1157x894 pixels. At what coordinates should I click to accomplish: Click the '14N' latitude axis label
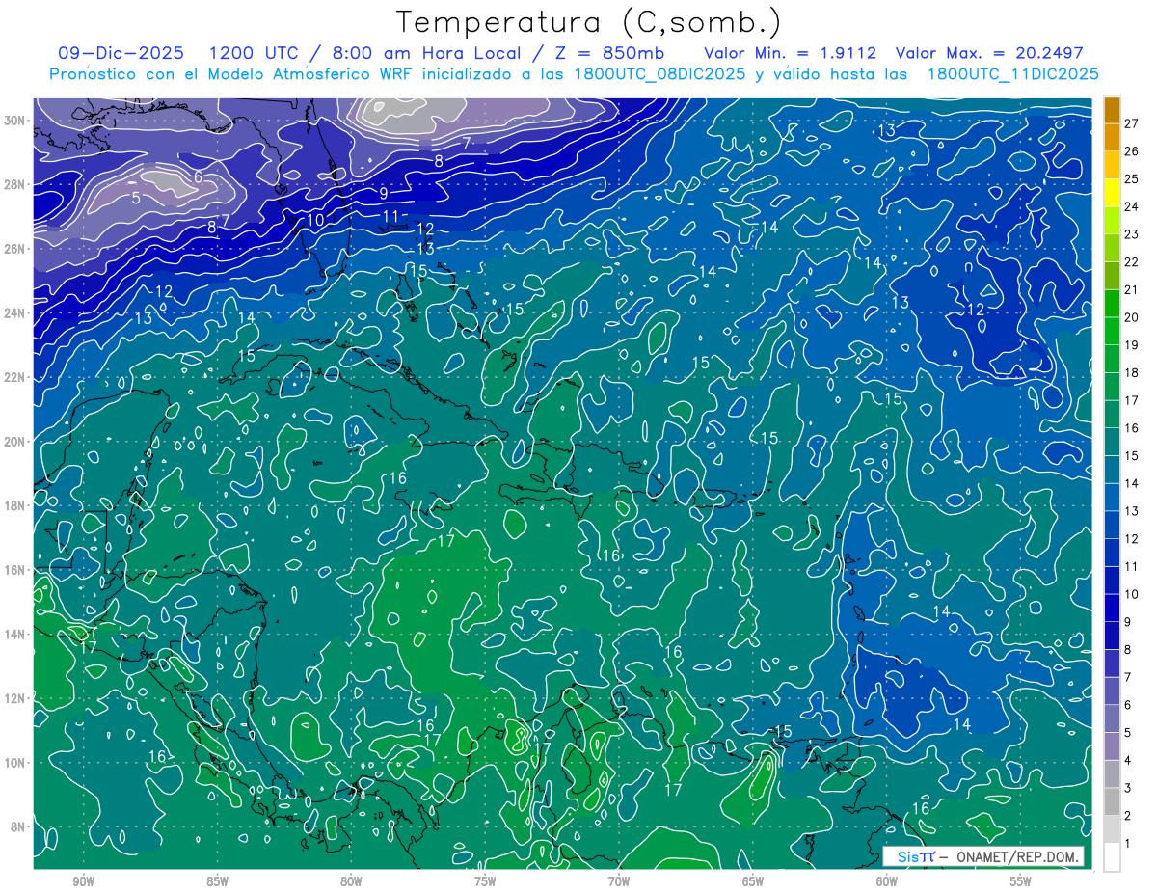click(16, 635)
